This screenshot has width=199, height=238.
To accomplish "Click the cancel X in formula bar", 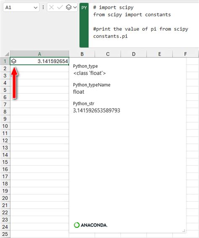I will (51, 7).
